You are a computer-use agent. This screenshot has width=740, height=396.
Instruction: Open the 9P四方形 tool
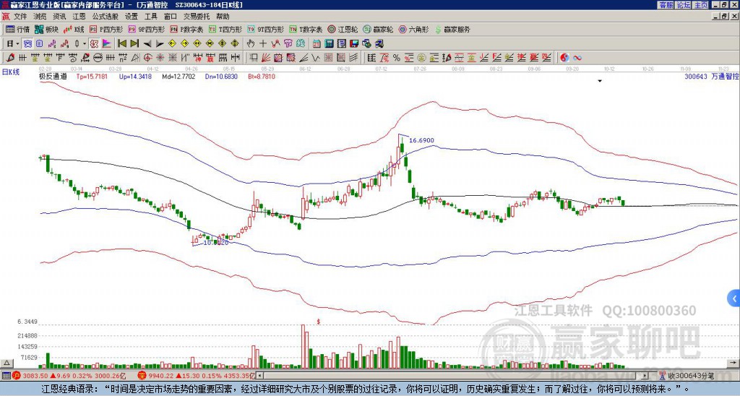click(147, 29)
